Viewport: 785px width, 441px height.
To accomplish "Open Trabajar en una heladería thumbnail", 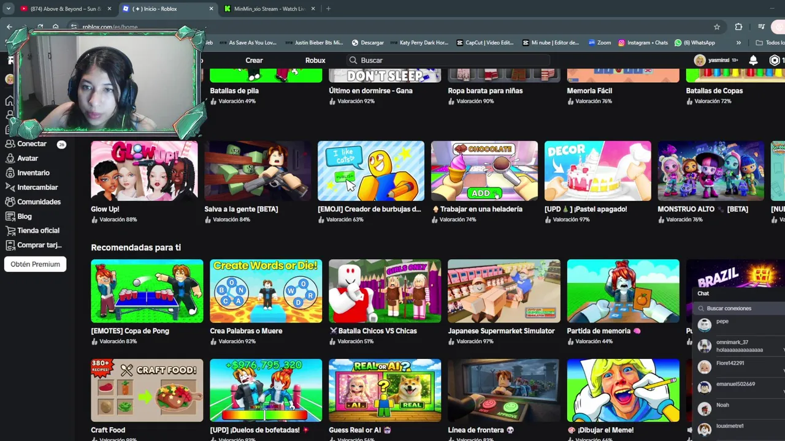I will pyautogui.click(x=484, y=171).
